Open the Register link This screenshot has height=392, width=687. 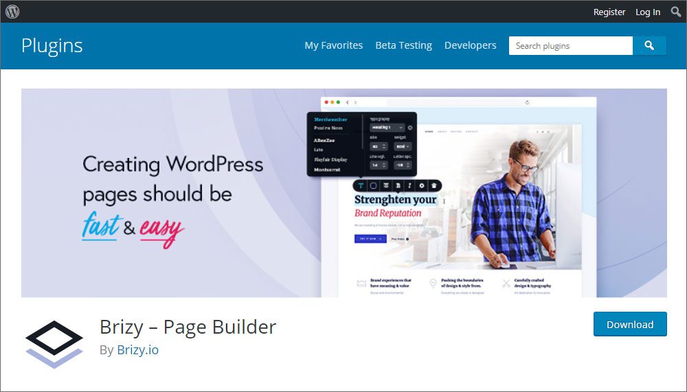click(x=609, y=12)
